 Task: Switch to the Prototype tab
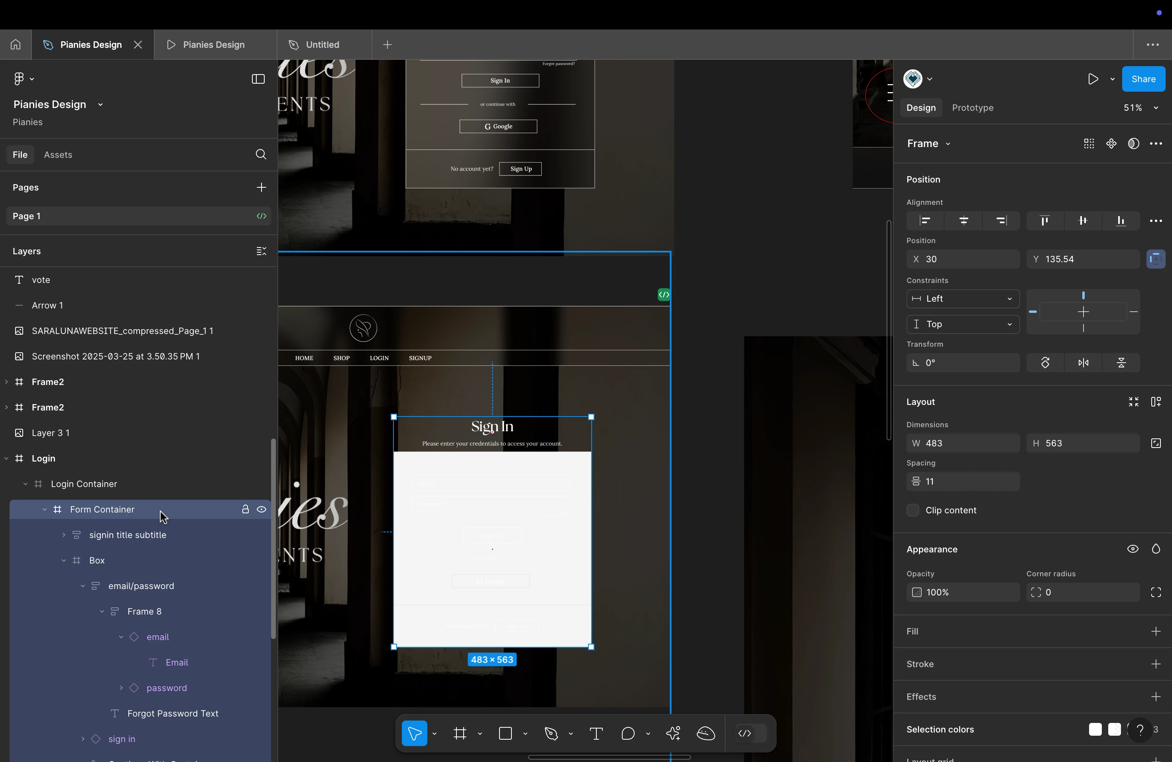[973, 108]
